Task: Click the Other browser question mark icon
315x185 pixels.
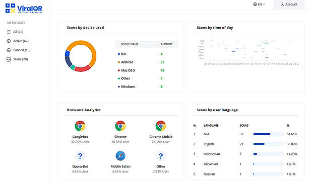Action: click(x=161, y=156)
